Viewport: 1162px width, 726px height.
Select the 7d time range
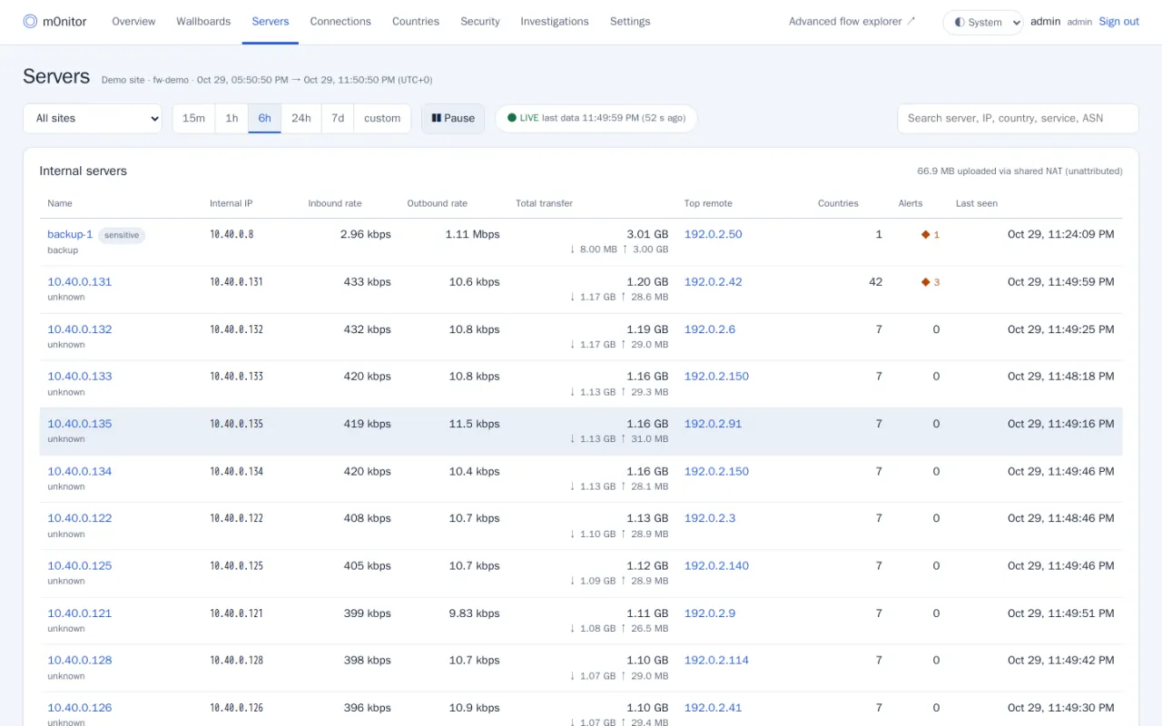338,118
